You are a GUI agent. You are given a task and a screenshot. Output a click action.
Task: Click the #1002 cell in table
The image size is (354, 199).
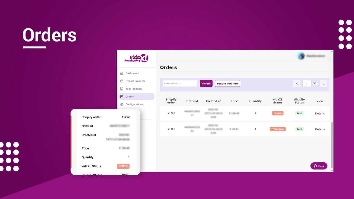click(171, 113)
